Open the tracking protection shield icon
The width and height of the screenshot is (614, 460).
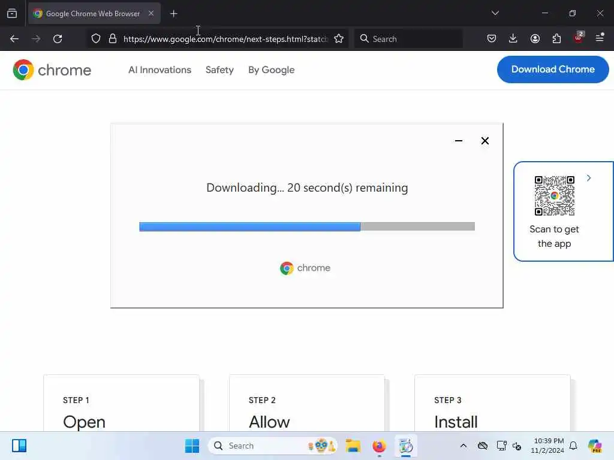(x=96, y=39)
